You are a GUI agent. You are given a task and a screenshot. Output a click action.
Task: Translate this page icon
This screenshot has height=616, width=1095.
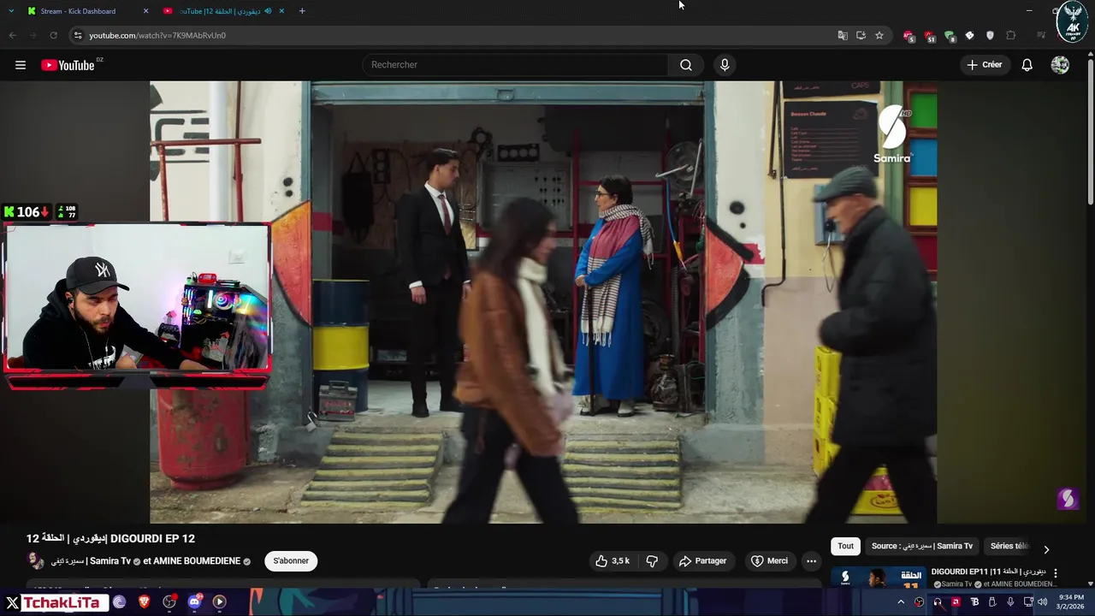843,35
